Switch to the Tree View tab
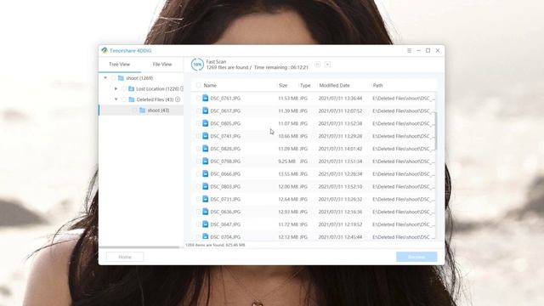Screen dimensions: 544x306 coord(119,65)
